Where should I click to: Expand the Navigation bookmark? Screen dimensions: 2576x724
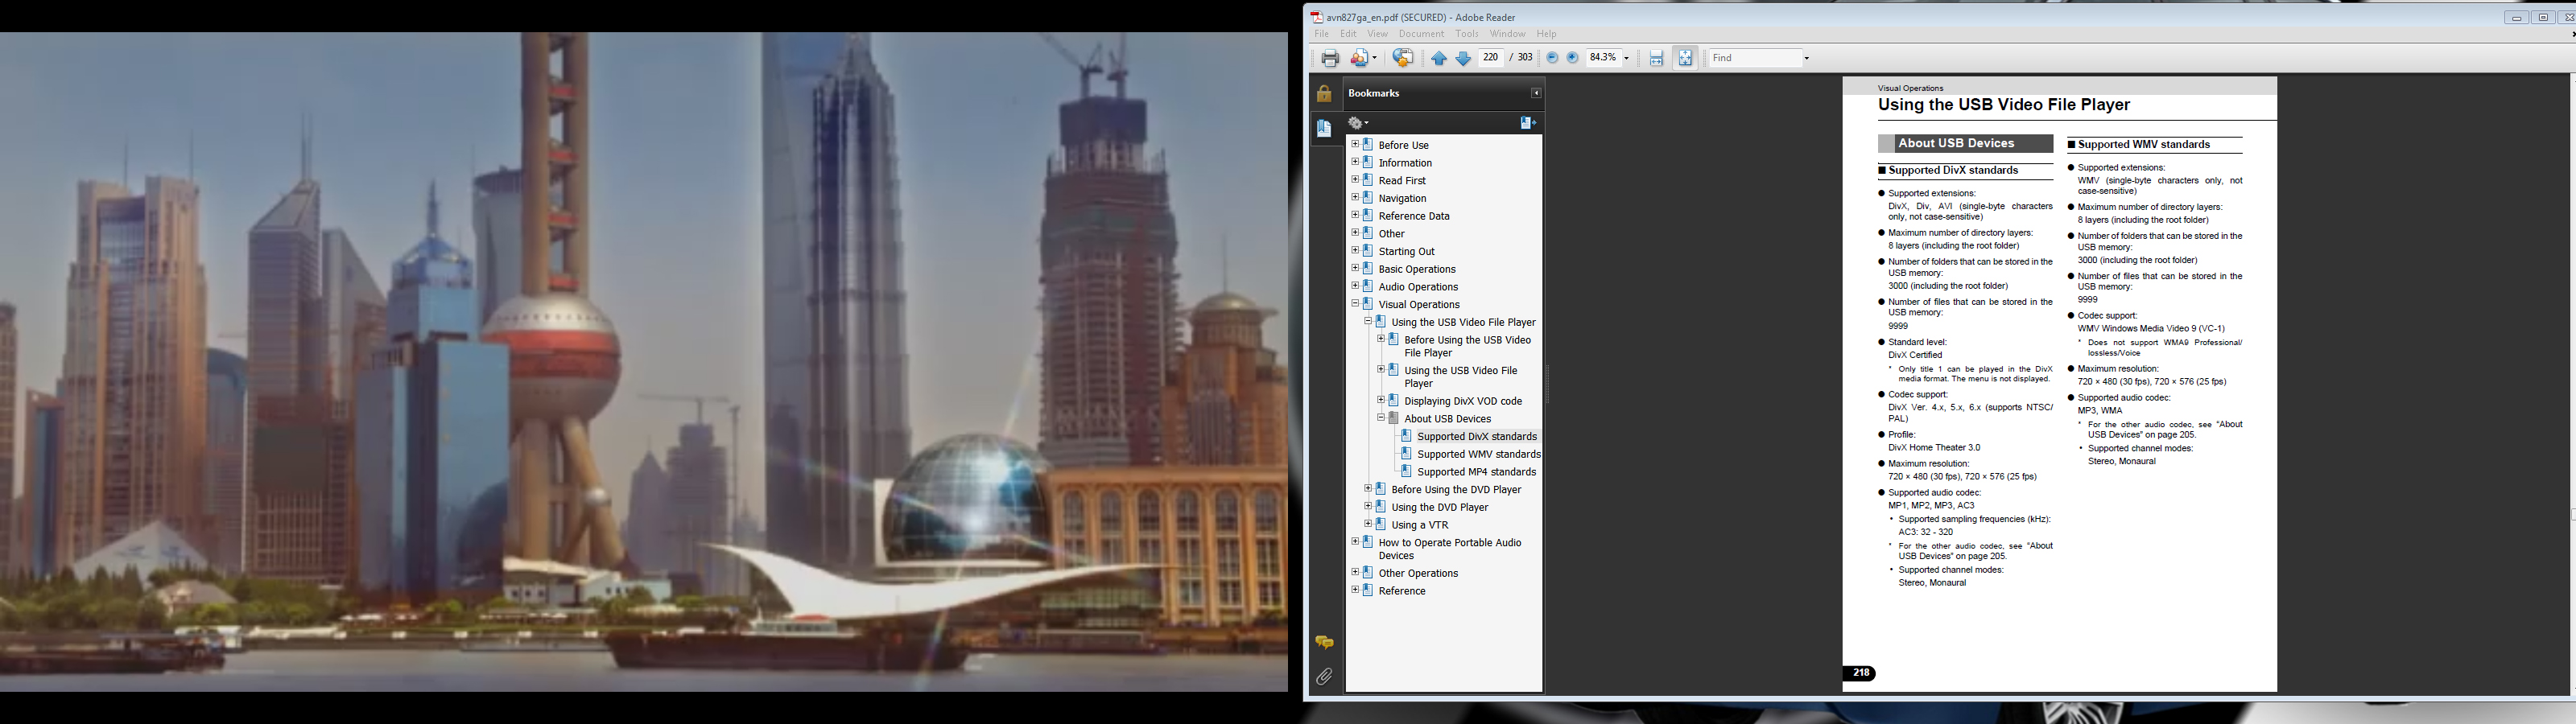(x=1355, y=197)
